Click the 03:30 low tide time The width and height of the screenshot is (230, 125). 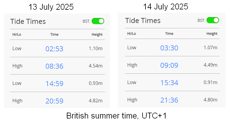coord(169,48)
